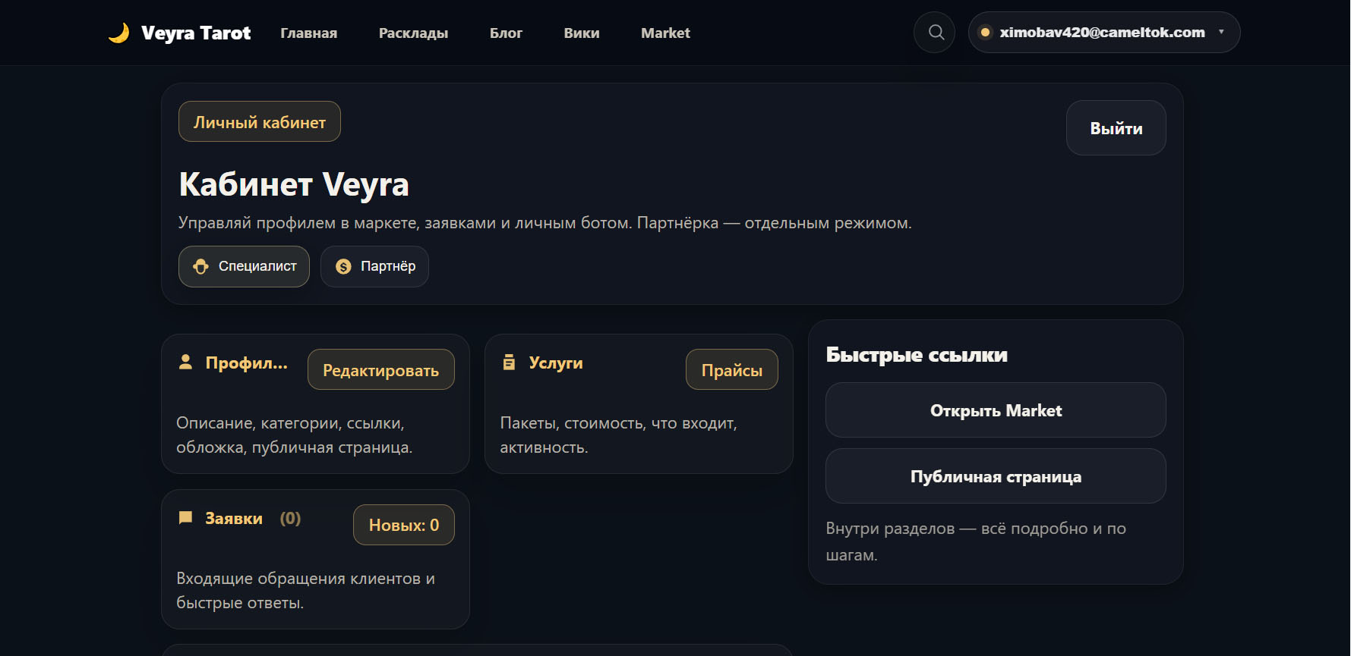Go to Главная in the navigation
This screenshot has height=656, width=1351.
tap(308, 33)
